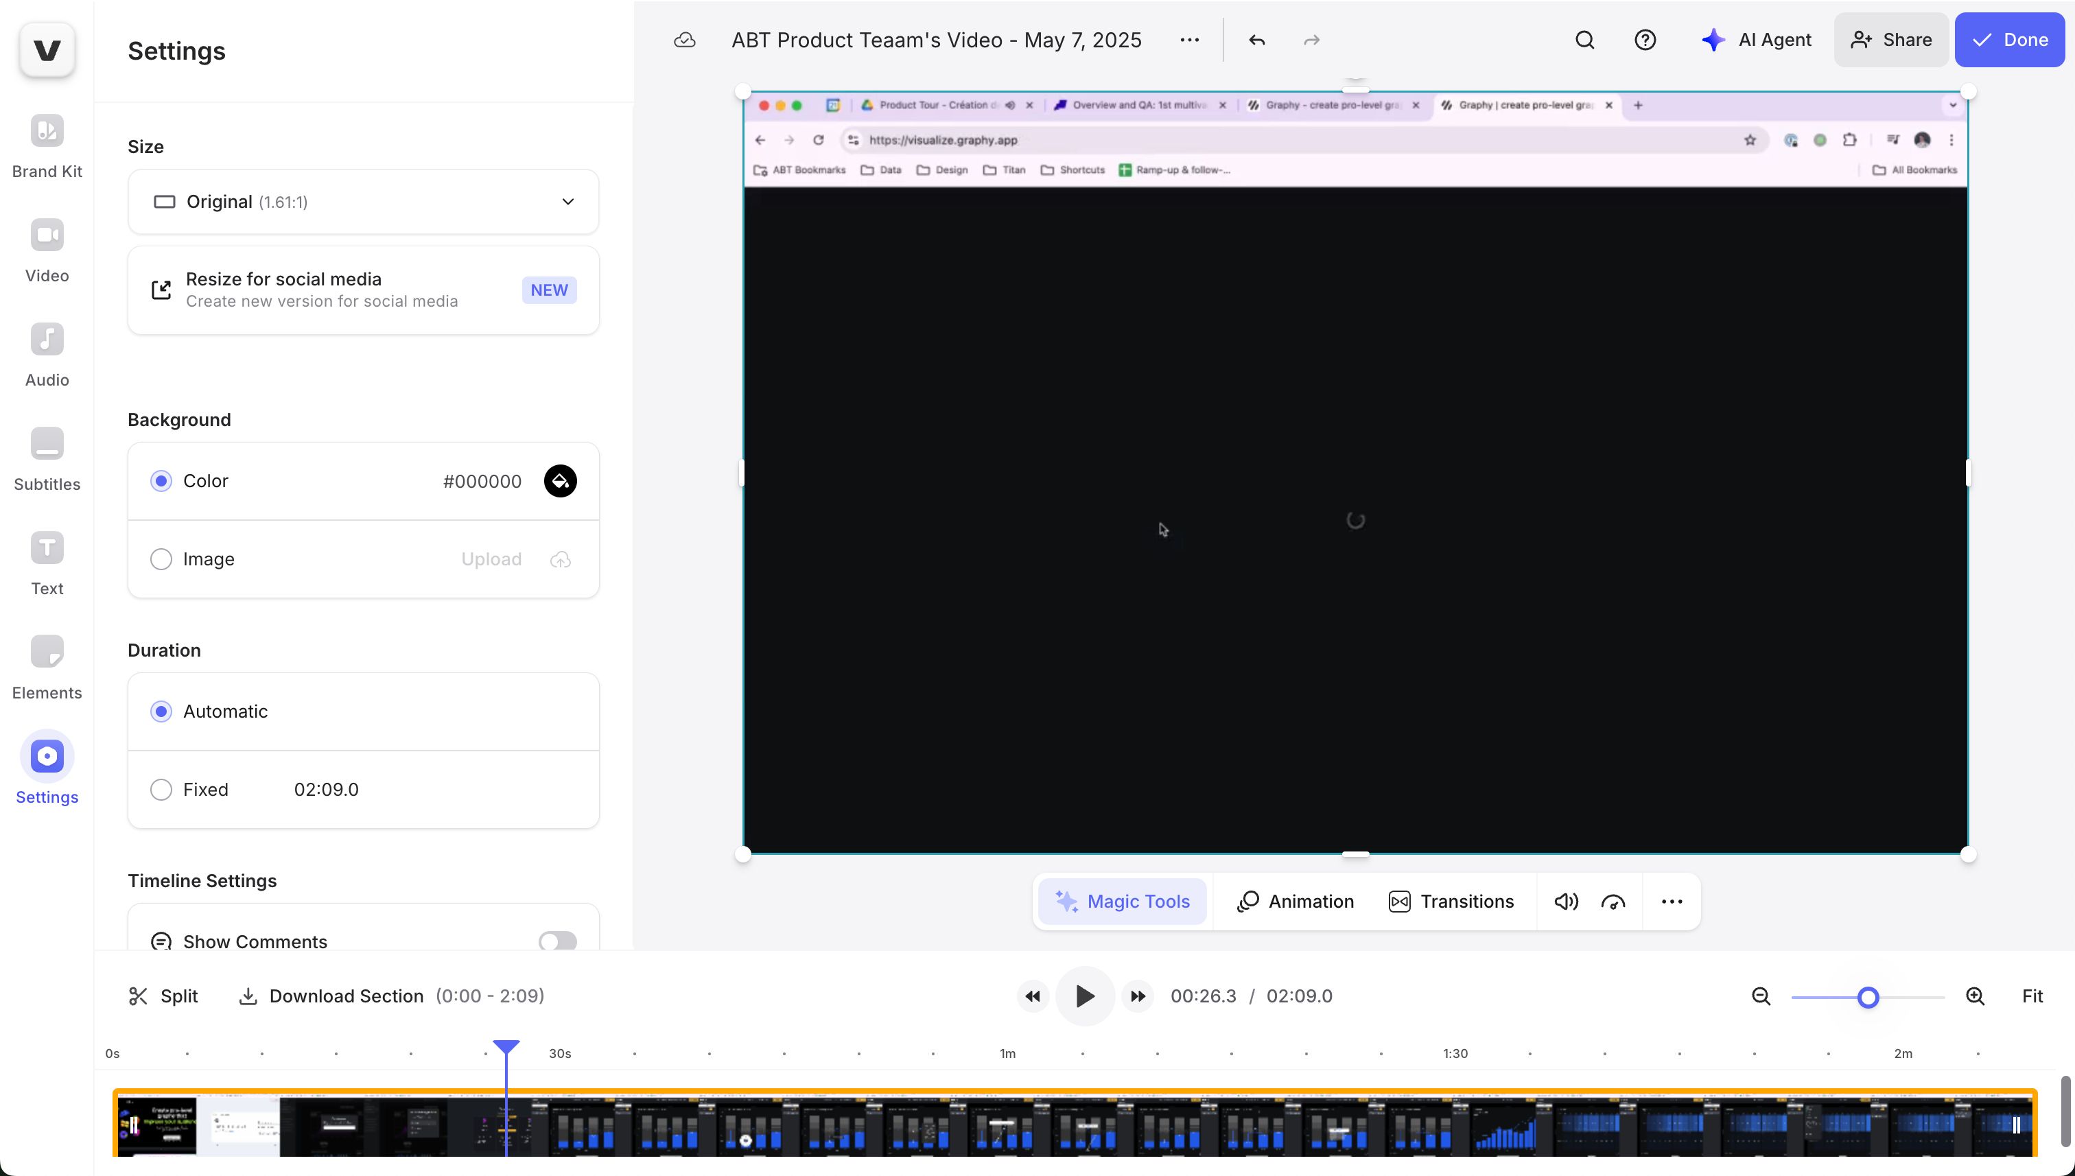Image resolution: width=2075 pixels, height=1176 pixels.
Task: Toggle the Show Comments switch
Action: 557,941
